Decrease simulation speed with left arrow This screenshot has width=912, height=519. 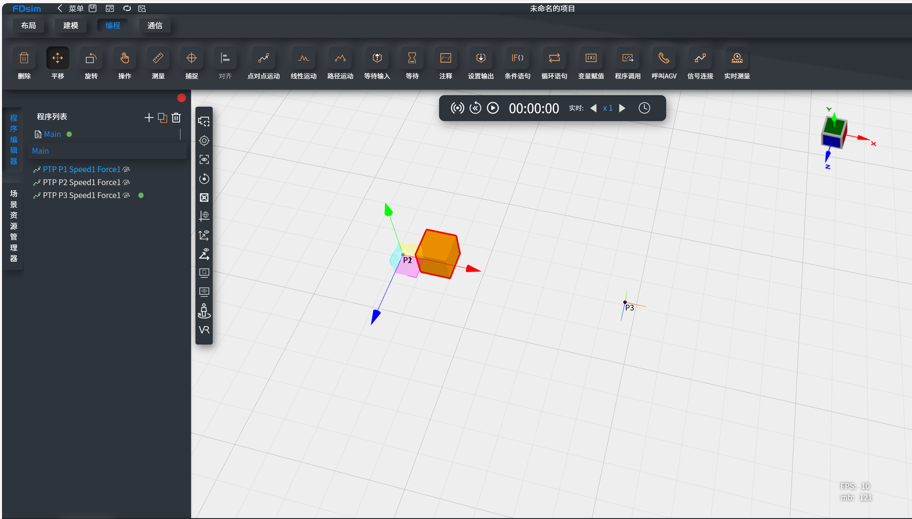(x=593, y=108)
